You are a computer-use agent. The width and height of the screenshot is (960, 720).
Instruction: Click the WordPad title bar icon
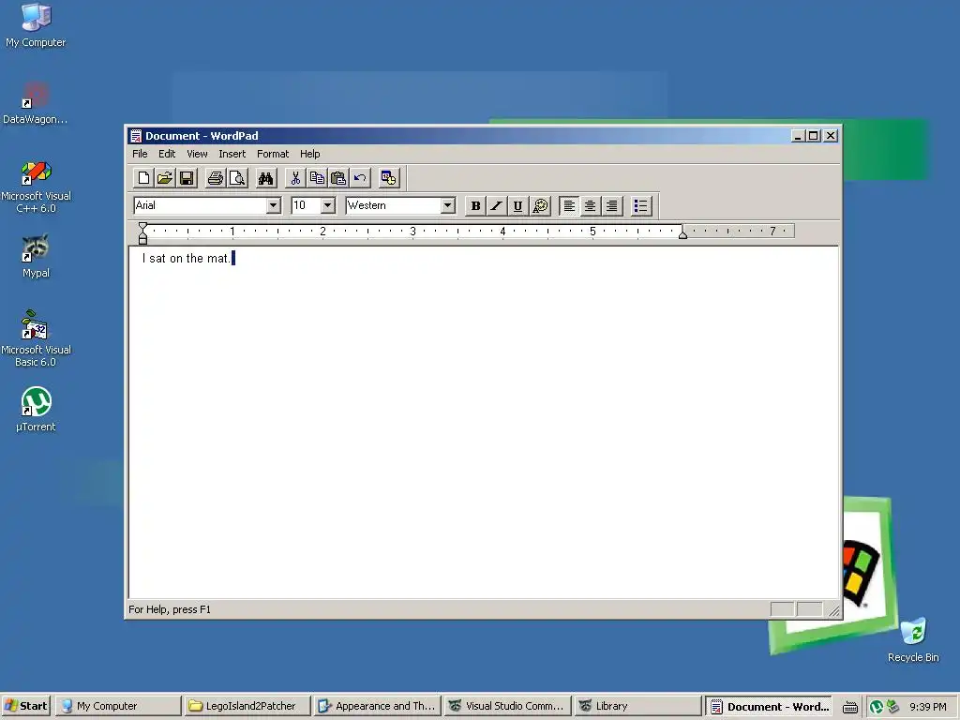tap(136, 136)
